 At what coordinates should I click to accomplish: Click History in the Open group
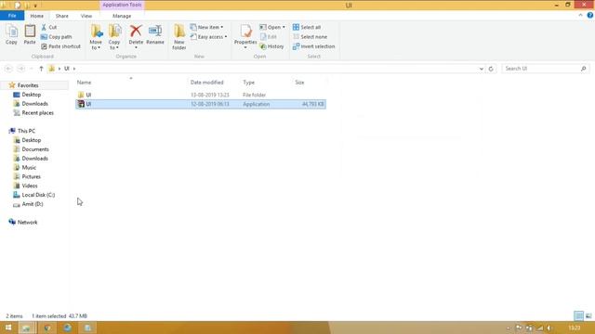coord(271,46)
